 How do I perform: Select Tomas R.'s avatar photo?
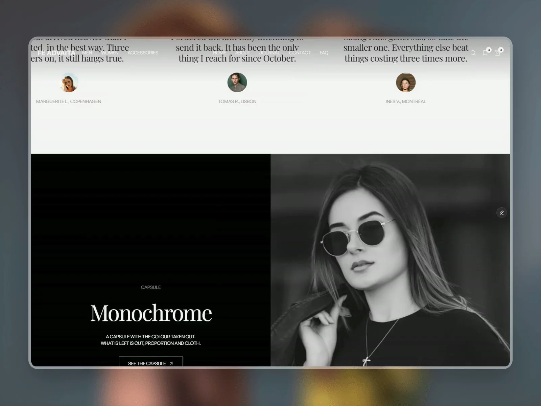[237, 83]
